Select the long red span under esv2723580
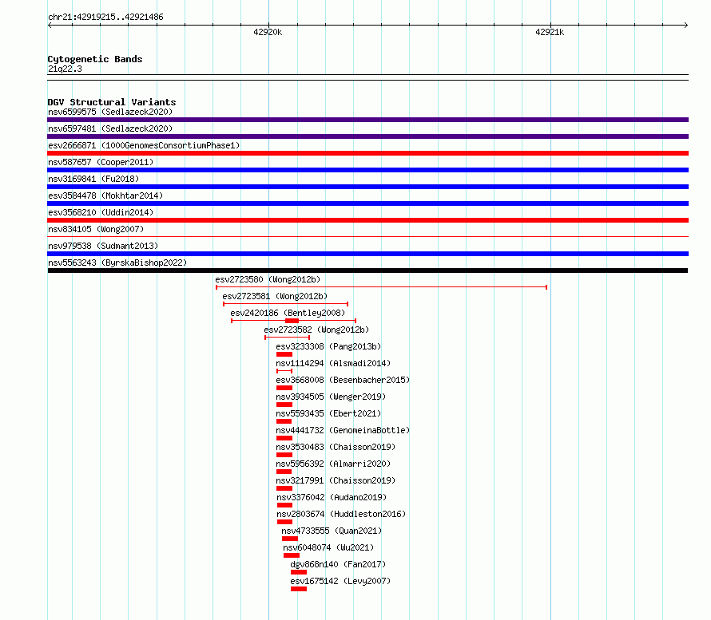The height and width of the screenshot is (620, 711). coord(381,287)
